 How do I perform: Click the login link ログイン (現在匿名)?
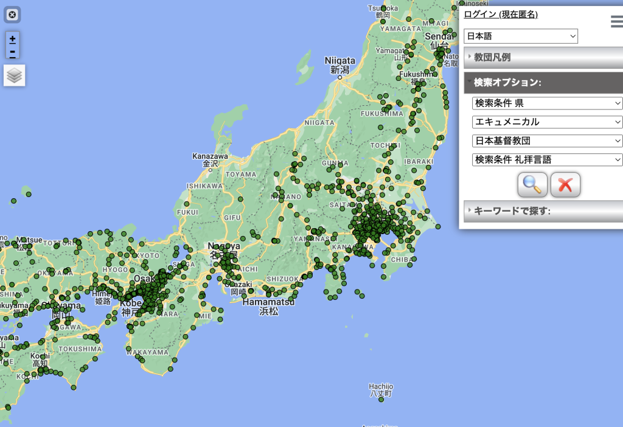[500, 15]
